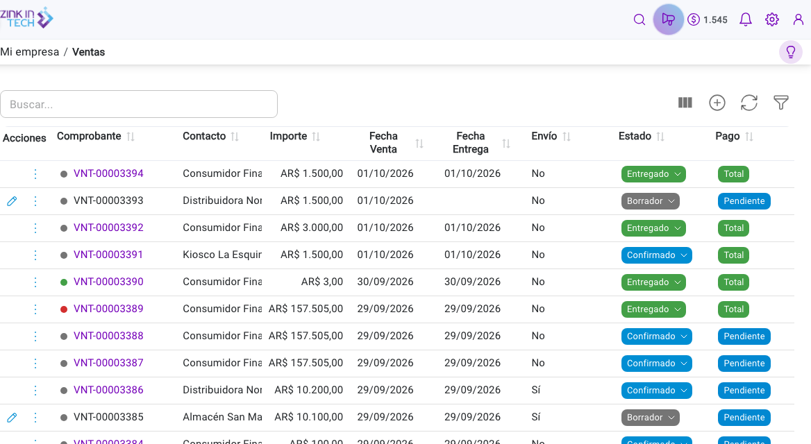The height and width of the screenshot is (444, 811).
Task: Edit draft sale VNT-00003393 with the pencil
Action: point(12,201)
